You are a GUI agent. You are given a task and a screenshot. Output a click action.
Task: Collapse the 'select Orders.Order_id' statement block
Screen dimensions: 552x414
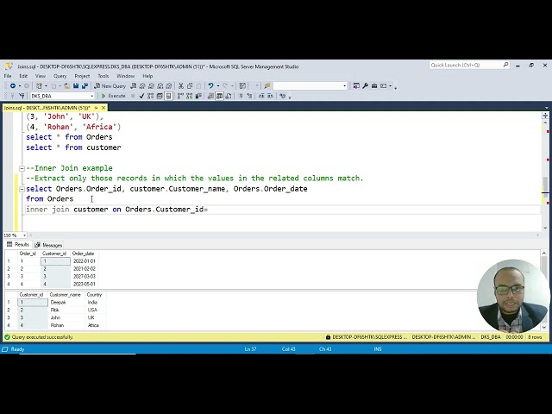point(22,189)
